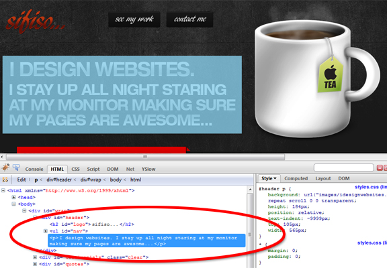Click the contact me button
The height and width of the screenshot is (268, 387).
(189, 19)
